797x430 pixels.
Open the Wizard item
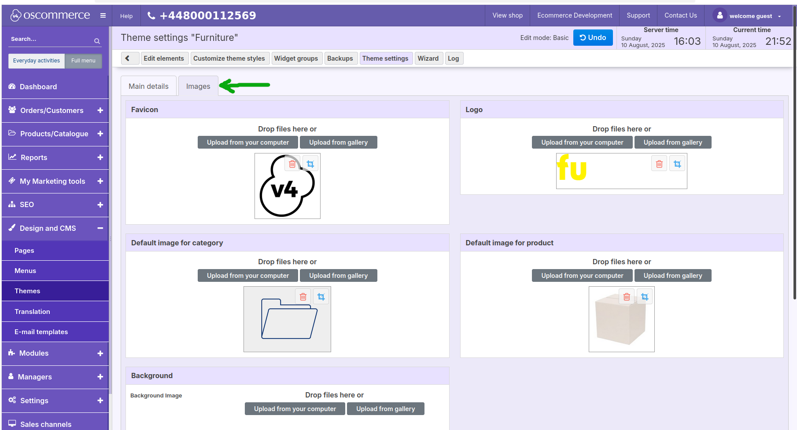(428, 58)
